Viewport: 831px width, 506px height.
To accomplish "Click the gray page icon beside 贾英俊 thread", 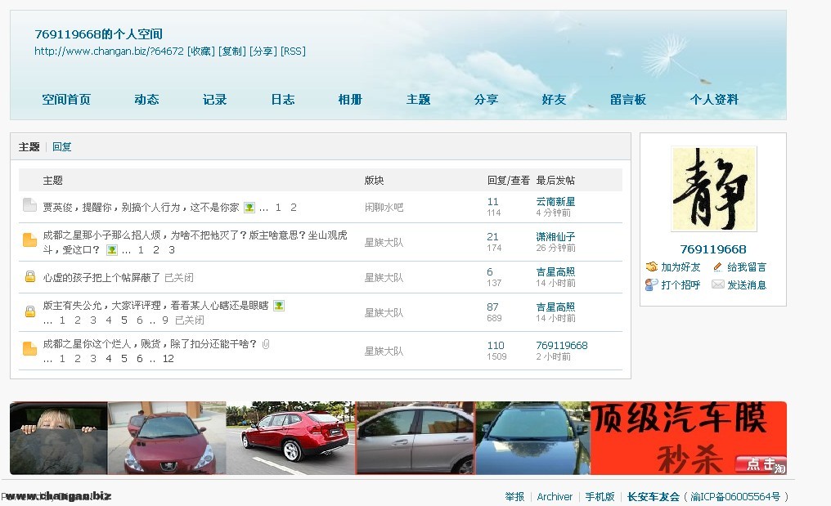I will click(x=29, y=205).
